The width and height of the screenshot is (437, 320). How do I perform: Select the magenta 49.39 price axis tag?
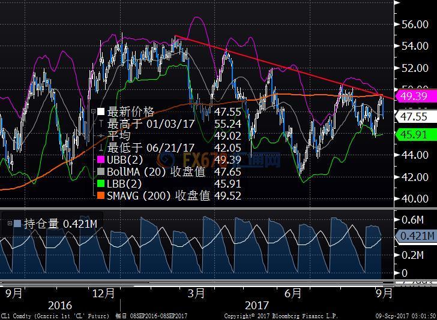coord(414,96)
